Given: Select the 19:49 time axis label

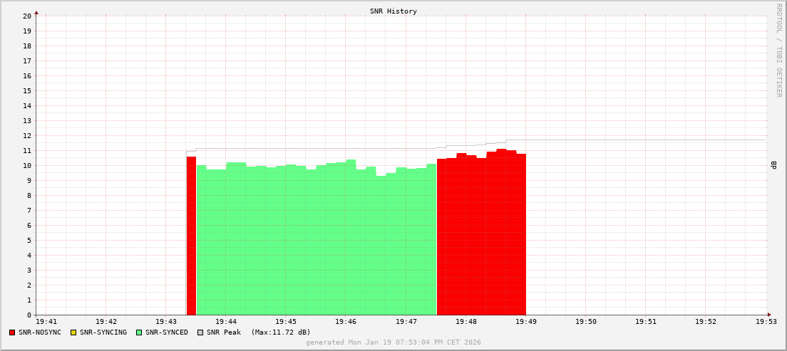Looking at the screenshot, I should (x=525, y=322).
